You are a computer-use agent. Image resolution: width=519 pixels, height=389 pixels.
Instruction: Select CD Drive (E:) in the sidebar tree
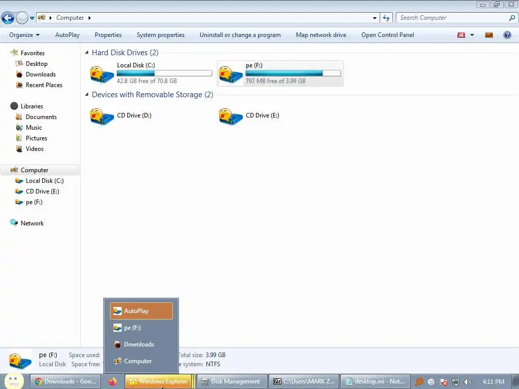(x=43, y=191)
